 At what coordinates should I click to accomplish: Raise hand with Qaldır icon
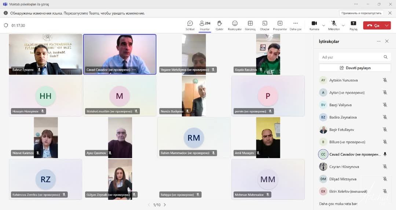pyautogui.click(x=220, y=25)
